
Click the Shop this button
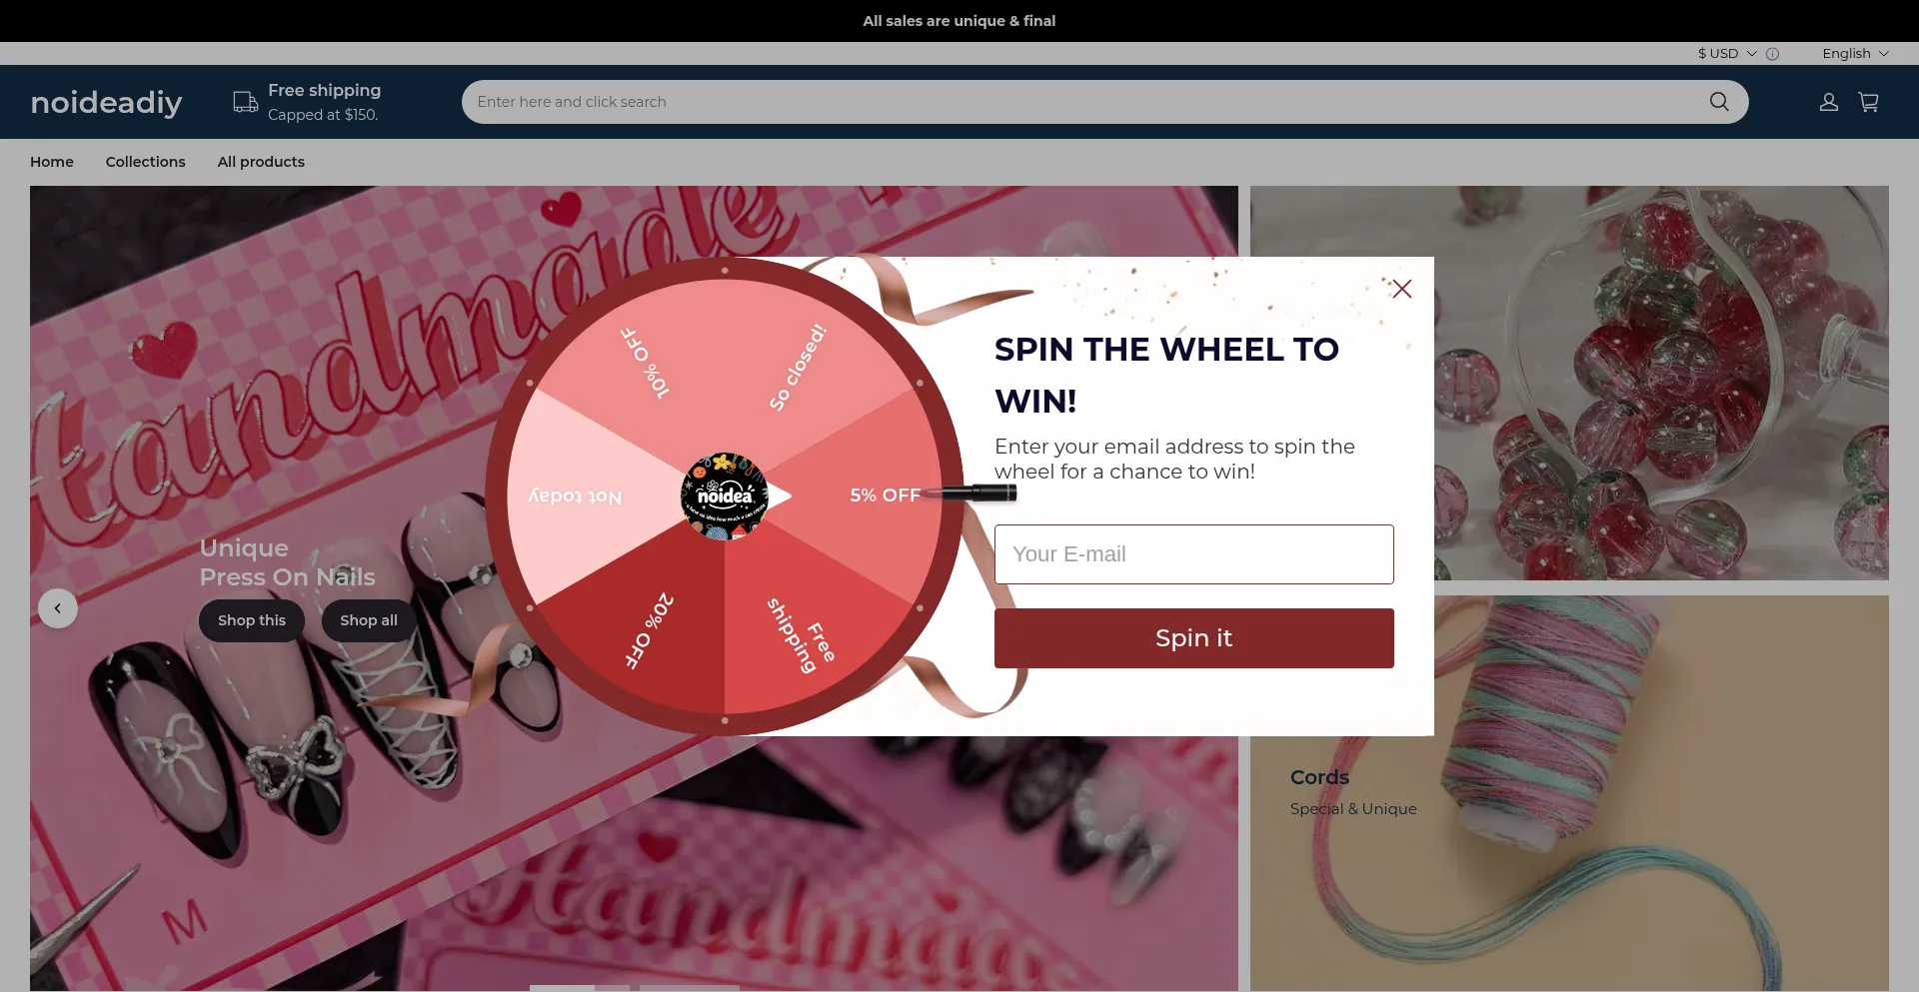[252, 620]
